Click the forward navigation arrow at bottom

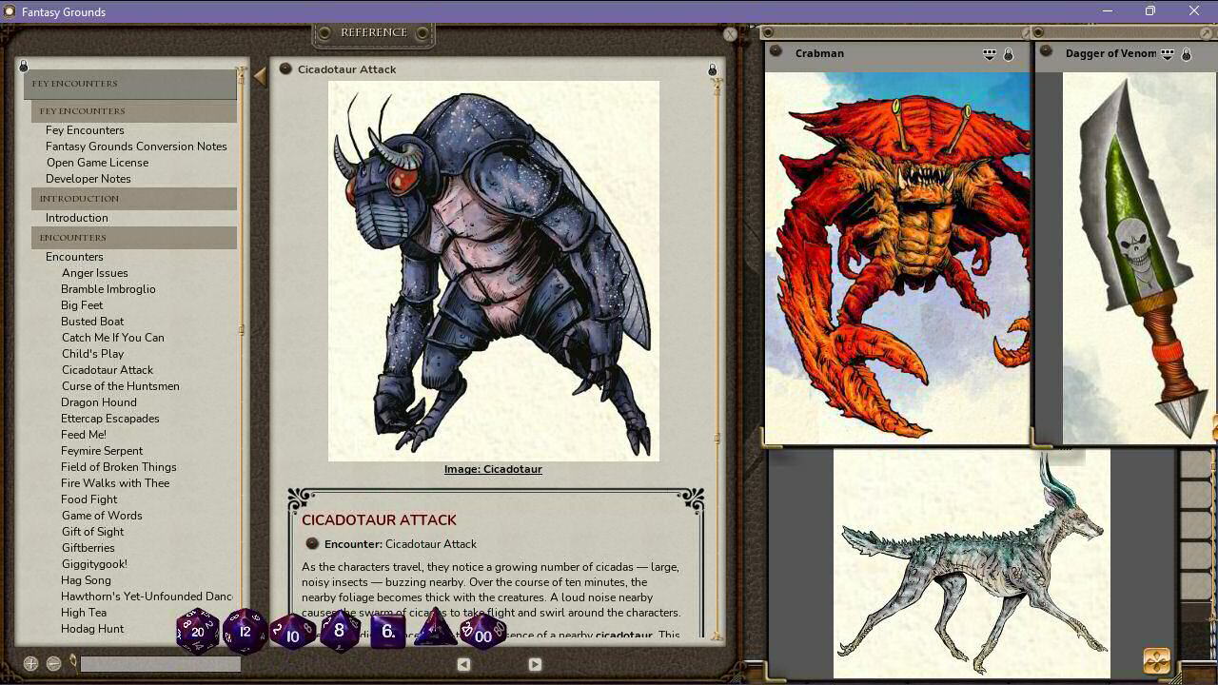click(535, 664)
